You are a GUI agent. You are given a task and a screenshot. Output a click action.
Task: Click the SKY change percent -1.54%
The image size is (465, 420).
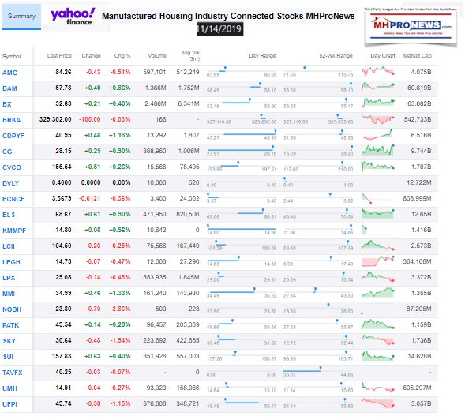(x=120, y=340)
